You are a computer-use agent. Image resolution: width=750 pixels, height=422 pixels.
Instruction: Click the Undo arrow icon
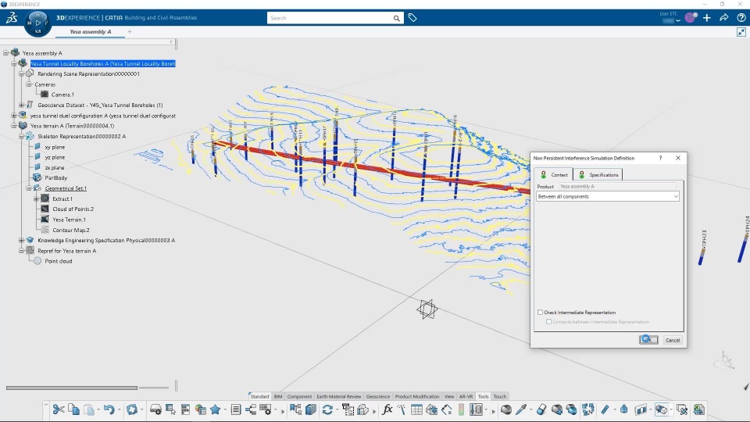109,409
